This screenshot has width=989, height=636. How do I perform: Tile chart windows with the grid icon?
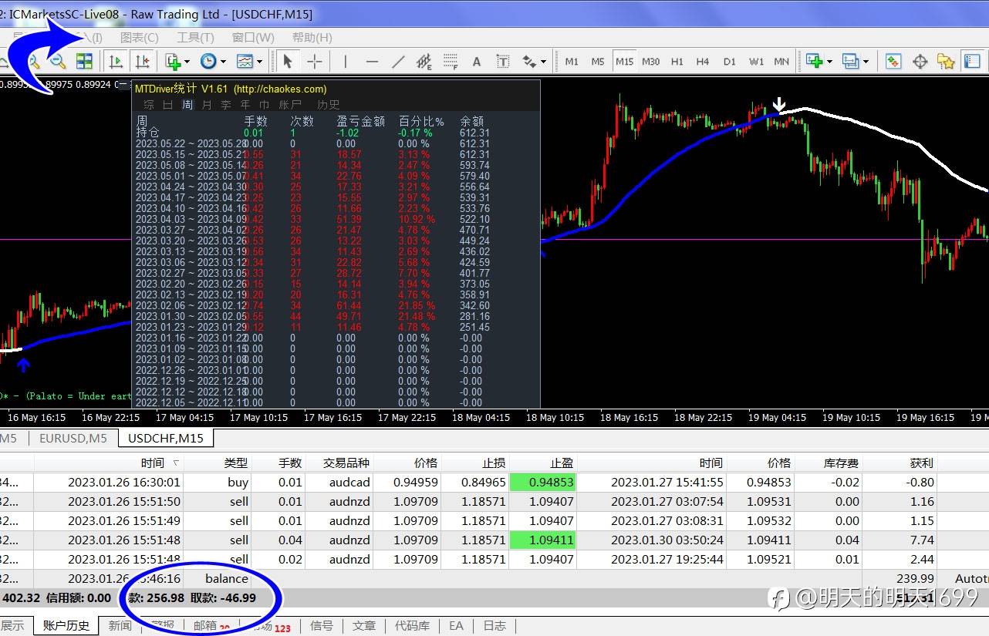(84, 62)
